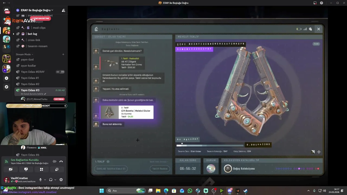Click the Doğuş Koleksiyonu emblem
347x195 pixels.
[x=228, y=168]
